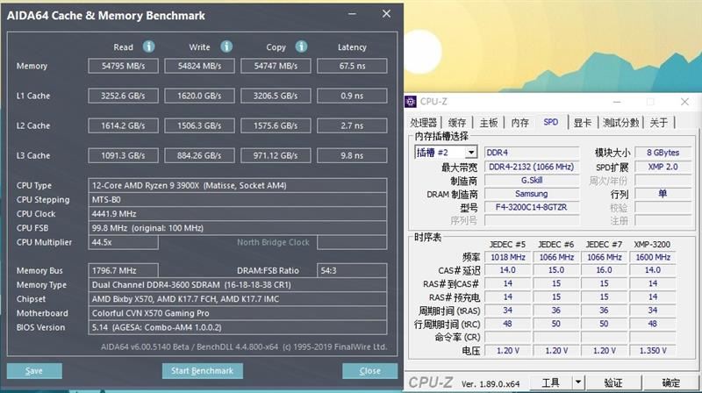Click the Start Benchmark button
Image resolution: width=702 pixels, height=393 pixels.
(x=203, y=370)
